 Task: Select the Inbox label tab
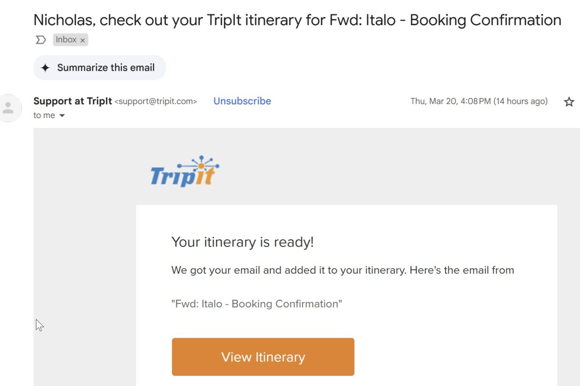(x=67, y=40)
